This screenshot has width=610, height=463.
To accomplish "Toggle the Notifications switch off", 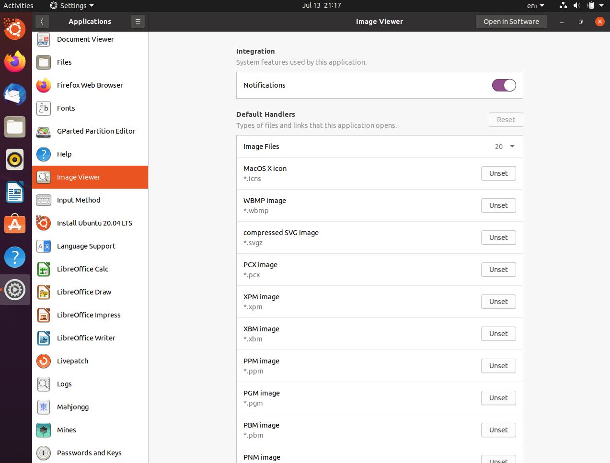I will [x=504, y=85].
